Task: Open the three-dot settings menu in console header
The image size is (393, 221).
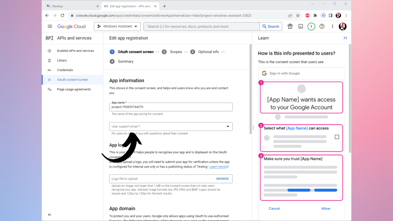Action: click(332, 27)
